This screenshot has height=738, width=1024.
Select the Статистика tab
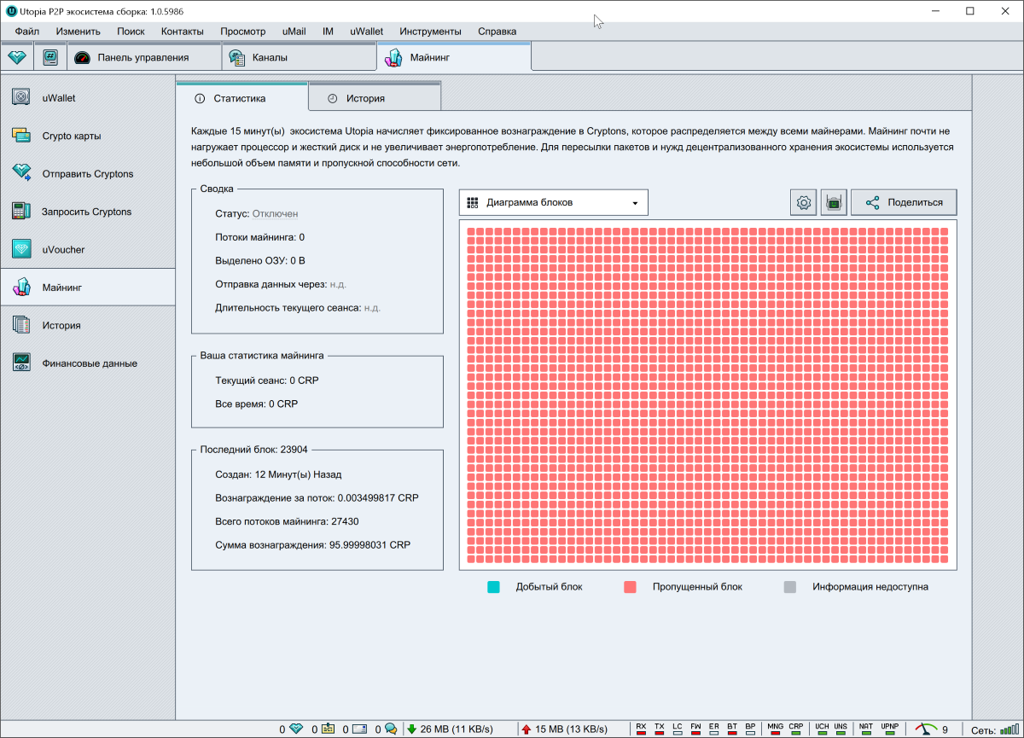click(x=242, y=97)
